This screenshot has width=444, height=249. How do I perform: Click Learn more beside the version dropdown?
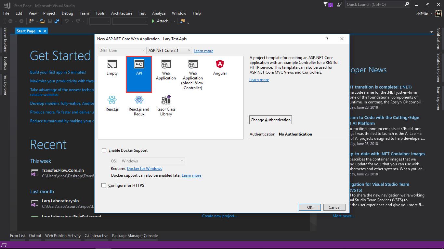[203, 51]
